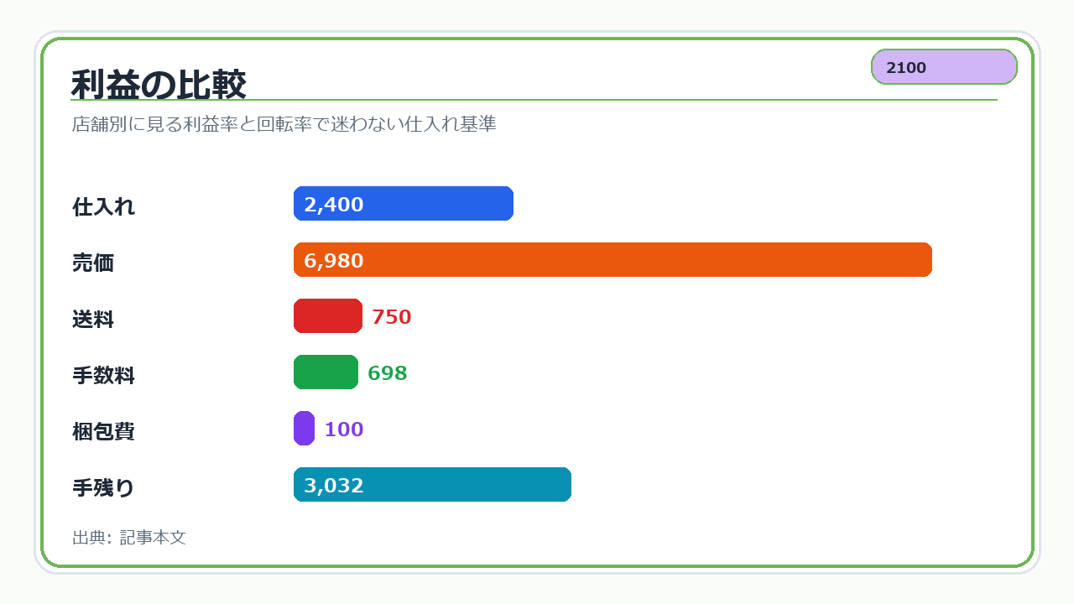This screenshot has width=1074, height=604.
Task: Click the green 手数料 bar
Action: point(326,372)
